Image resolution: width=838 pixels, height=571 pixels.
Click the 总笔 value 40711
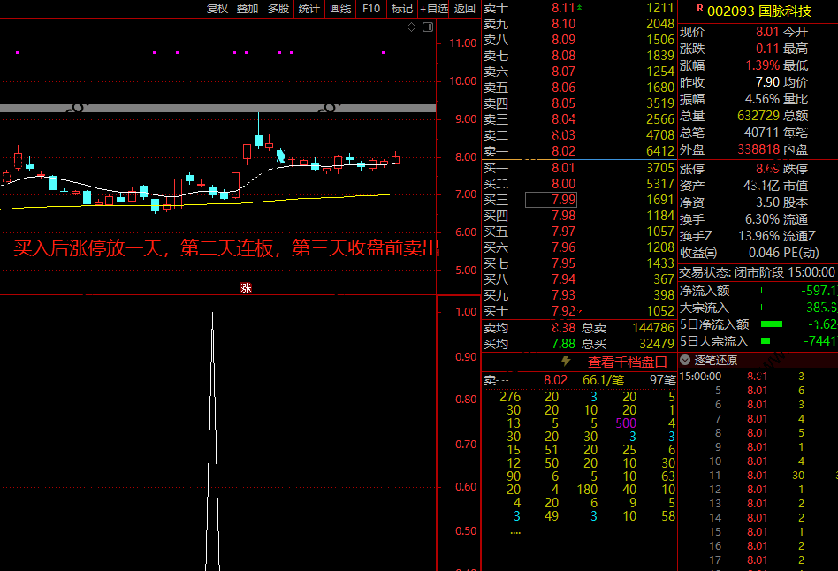(762, 133)
